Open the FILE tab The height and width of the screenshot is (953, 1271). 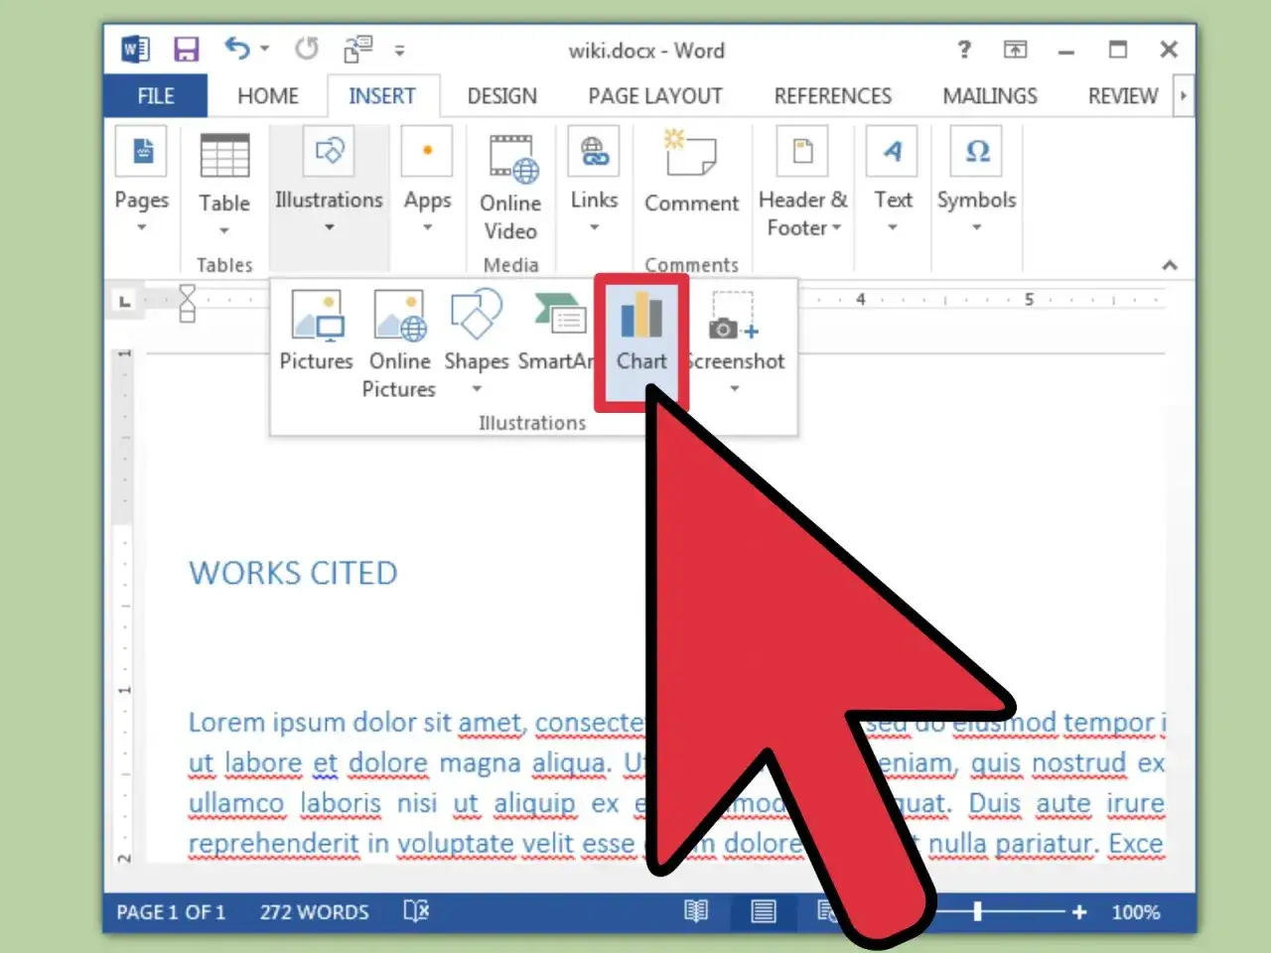156,96
